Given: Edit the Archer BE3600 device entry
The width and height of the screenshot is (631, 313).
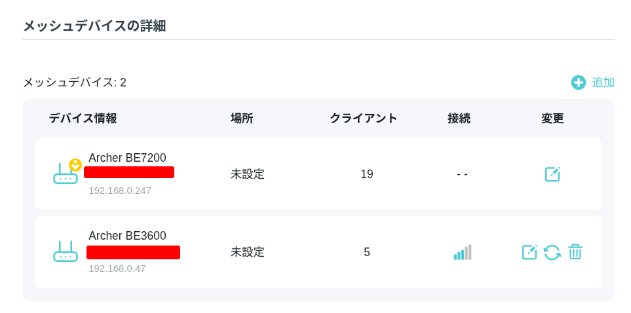Looking at the screenshot, I should 529,252.
